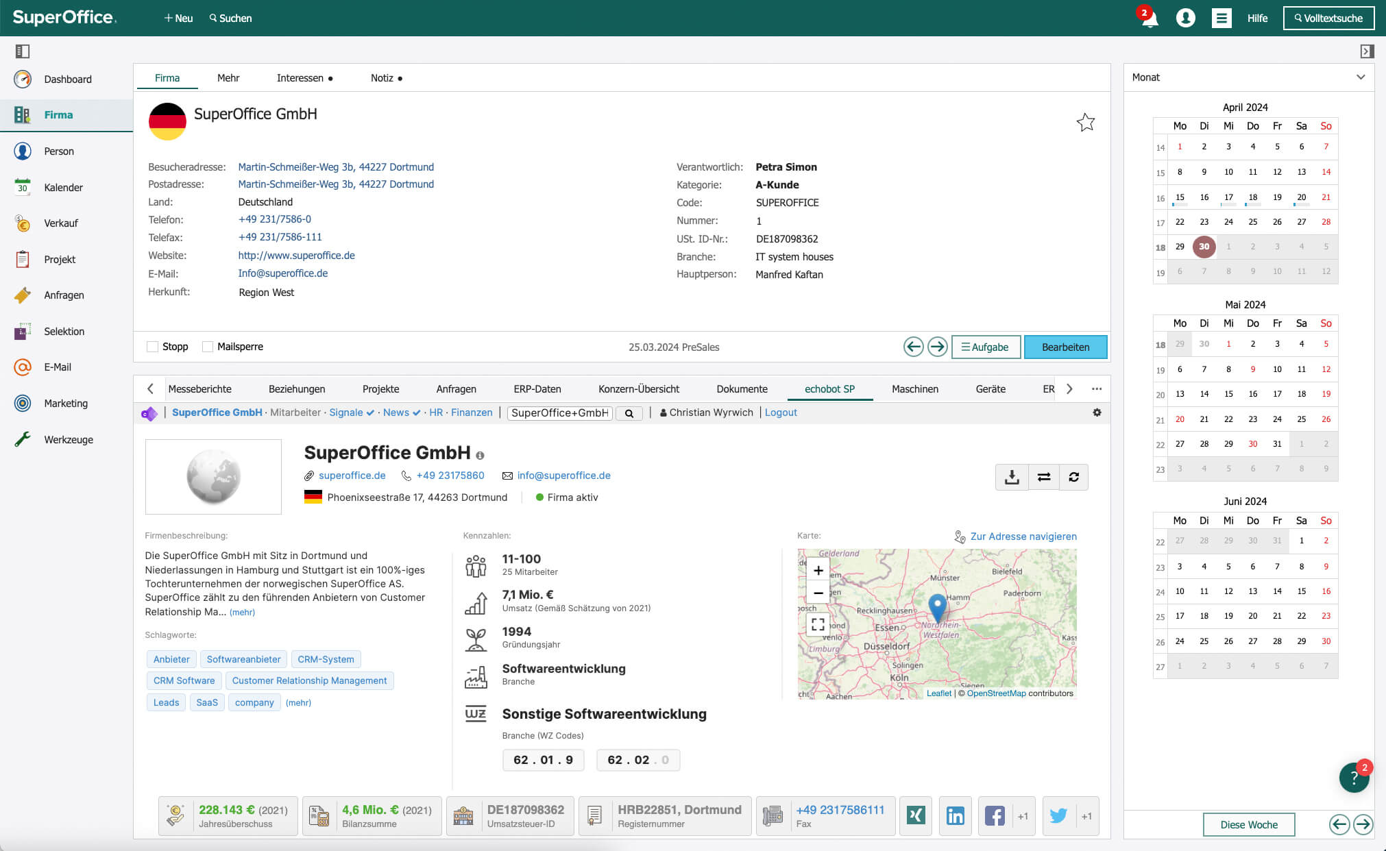Open the Interessen tab
The image size is (1386, 851).
pyautogui.click(x=300, y=77)
